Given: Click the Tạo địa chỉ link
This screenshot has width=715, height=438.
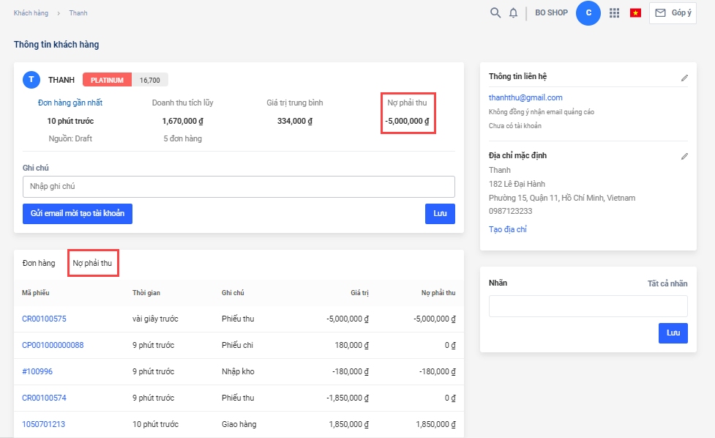Looking at the screenshot, I should coord(508,229).
